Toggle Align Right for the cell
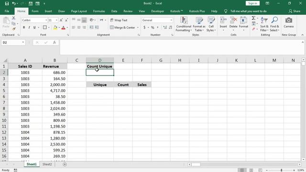Image resolution: width=306 pixels, height=172 pixels. click(84, 28)
